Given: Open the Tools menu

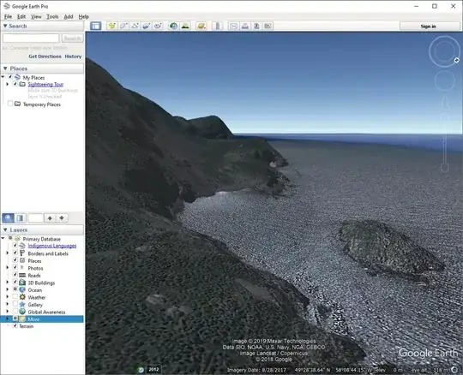Looking at the screenshot, I should coord(52,16).
